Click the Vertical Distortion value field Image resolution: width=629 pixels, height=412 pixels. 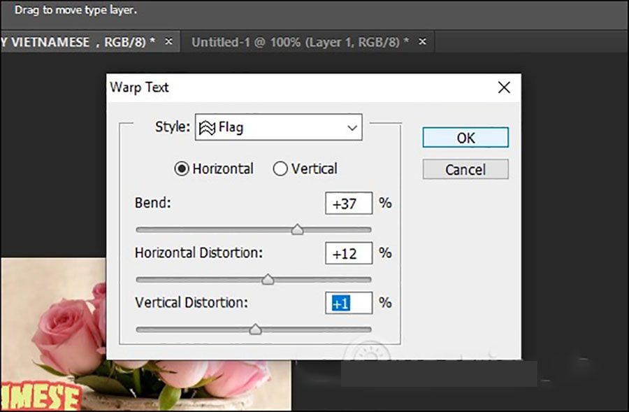[349, 304]
